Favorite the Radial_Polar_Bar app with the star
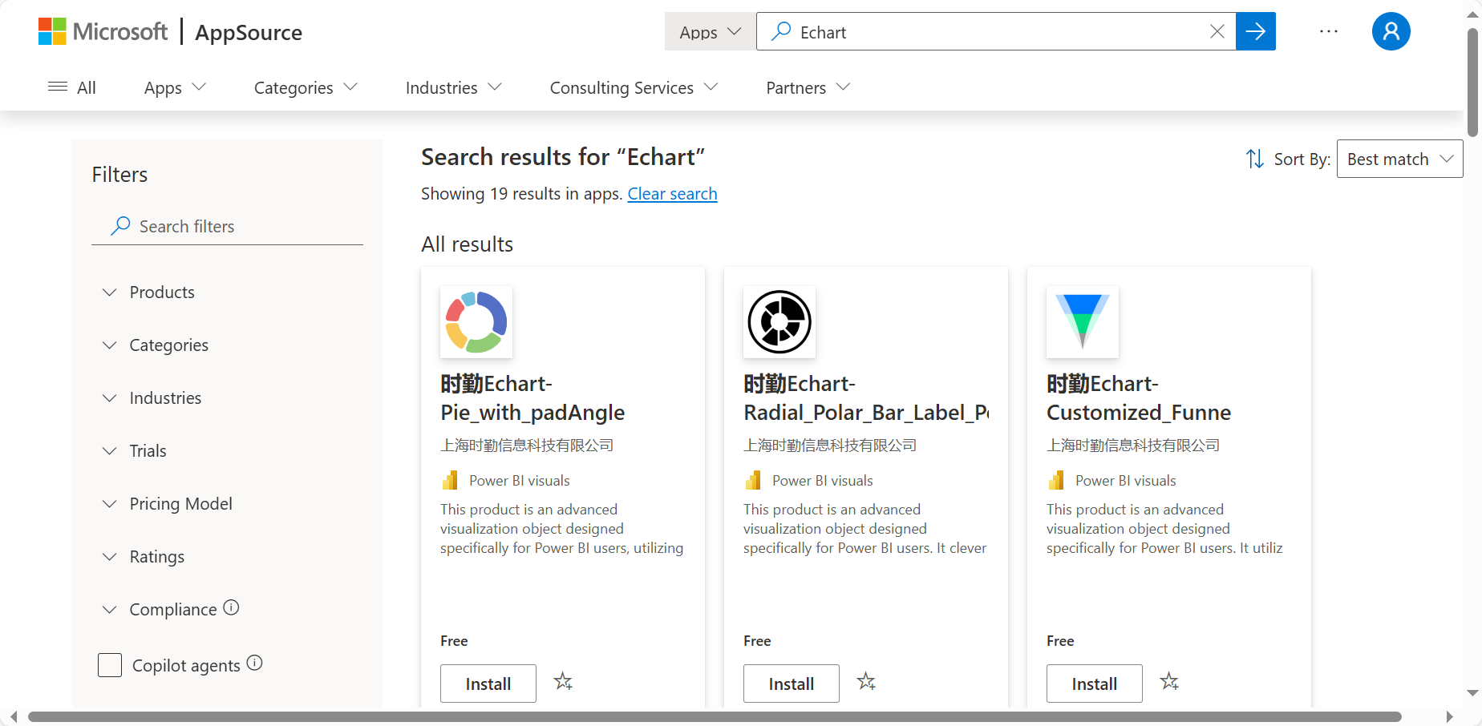The image size is (1482, 726). (866, 682)
